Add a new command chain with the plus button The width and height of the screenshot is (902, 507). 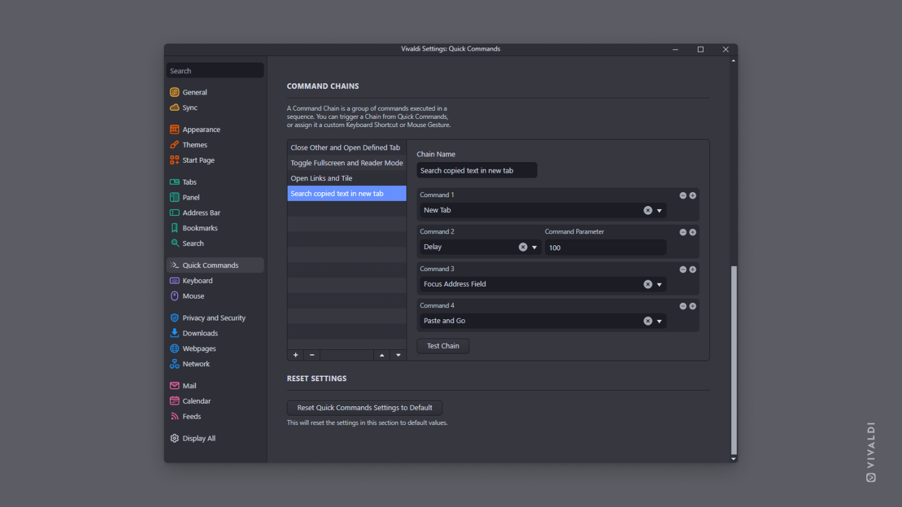coord(296,355)
